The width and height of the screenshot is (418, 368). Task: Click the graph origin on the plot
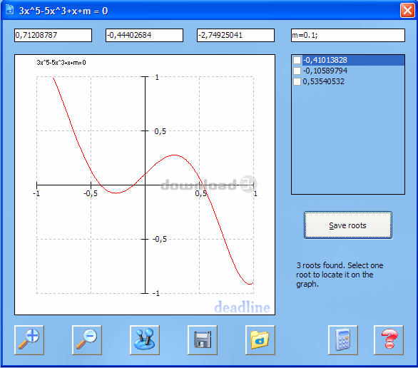point(145,185)
